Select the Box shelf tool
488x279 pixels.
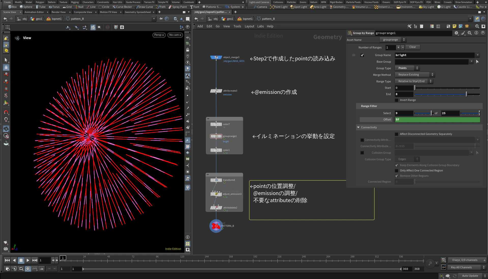12,7
